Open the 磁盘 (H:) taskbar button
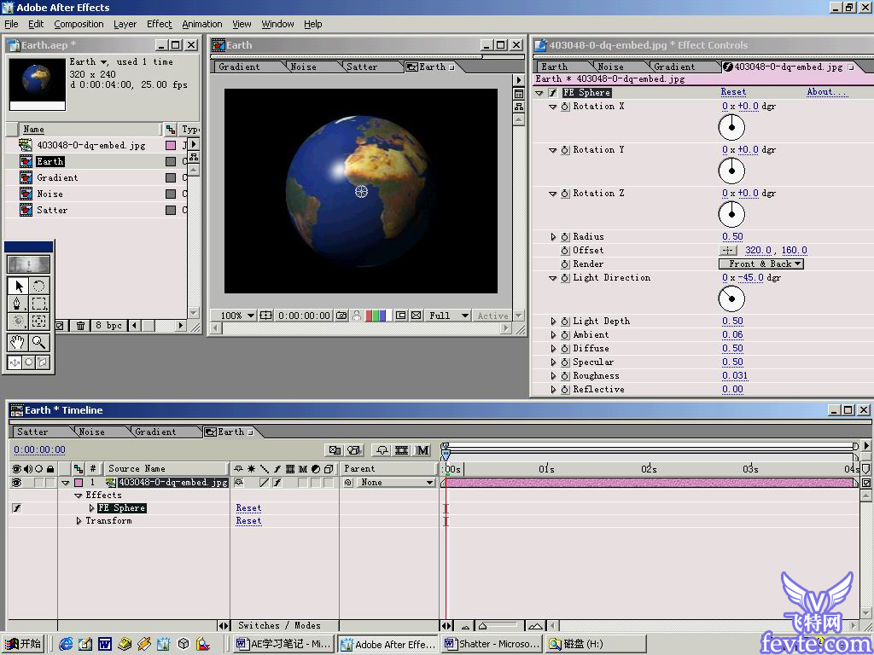 click(x=595, y=644)
